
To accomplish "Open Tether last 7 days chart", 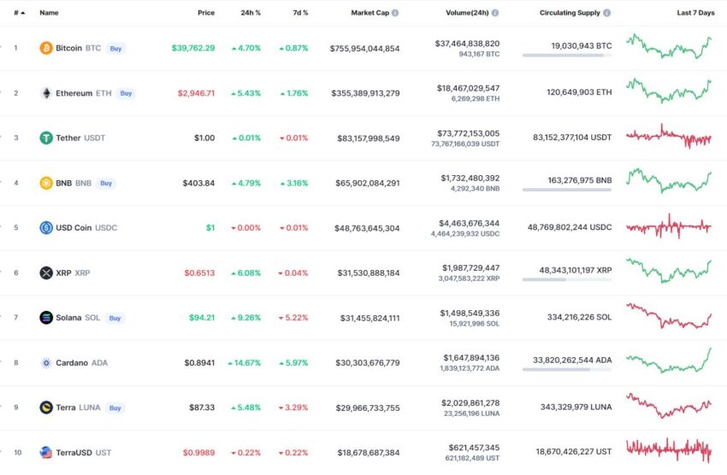I will (x=669, y=136).
